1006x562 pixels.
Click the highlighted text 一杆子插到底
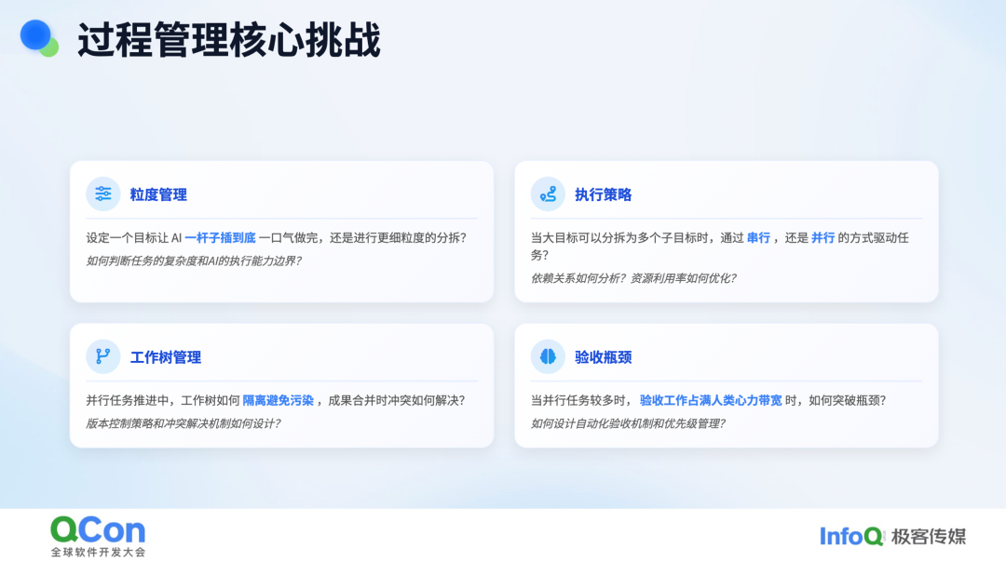(x=220, y=238)
